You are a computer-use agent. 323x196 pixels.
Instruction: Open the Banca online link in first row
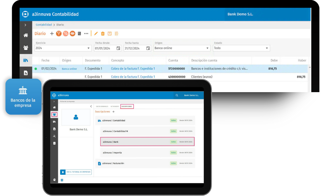[69, 69]
